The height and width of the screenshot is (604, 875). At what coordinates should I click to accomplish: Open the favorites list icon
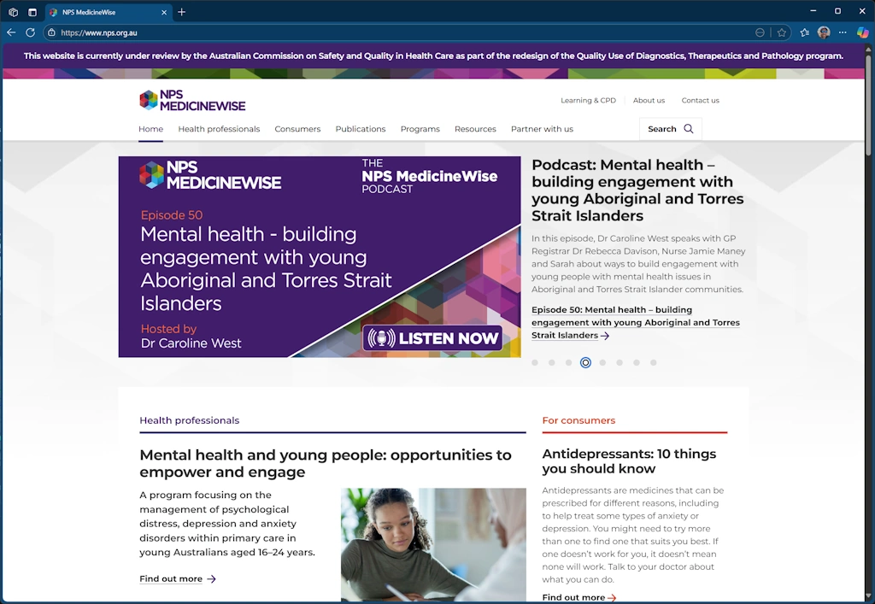(805, 32)
